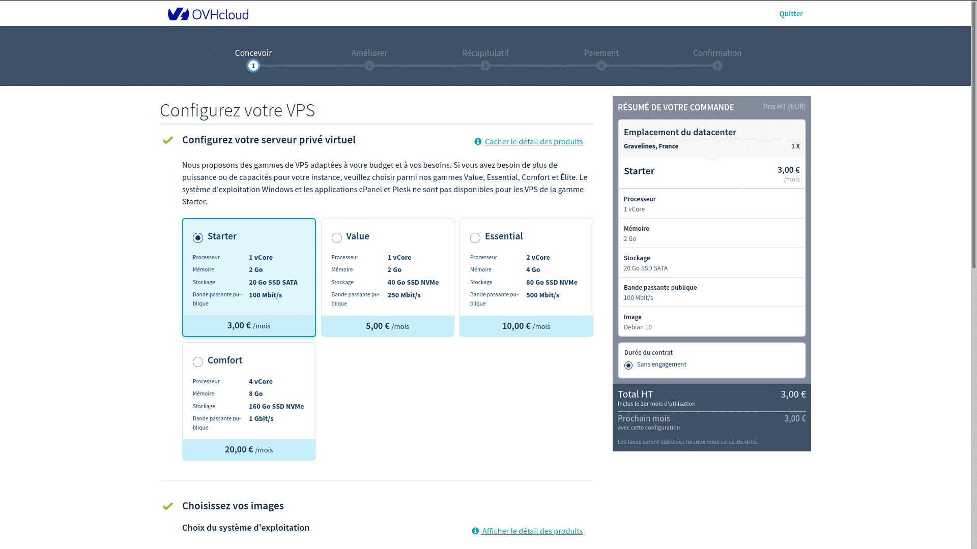This screenshot has width=977, height=549.
Task: Click Afficher le détail des produits link
Action: point(532,531)
